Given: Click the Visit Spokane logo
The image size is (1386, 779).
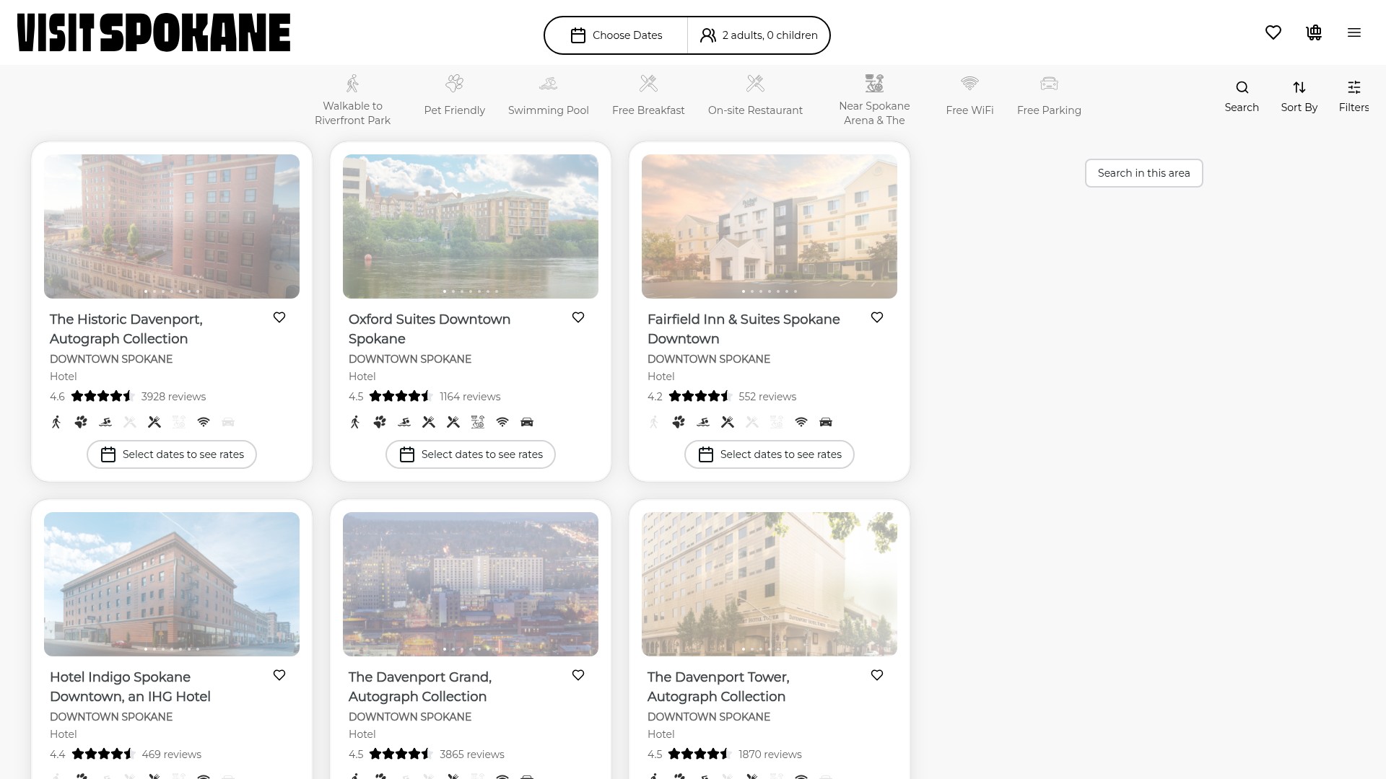Looking at the screenshot, I should (154, 32).
